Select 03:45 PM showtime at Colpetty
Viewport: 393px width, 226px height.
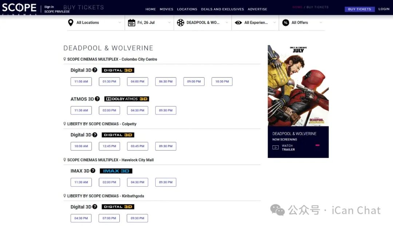pos(137,146)
